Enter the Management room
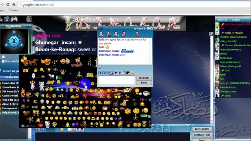The height and width of the screenshot is (141, 251). (x=10, y=108)
